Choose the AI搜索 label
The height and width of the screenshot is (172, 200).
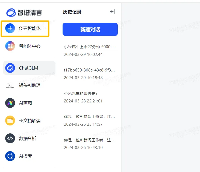coord(25,156)
